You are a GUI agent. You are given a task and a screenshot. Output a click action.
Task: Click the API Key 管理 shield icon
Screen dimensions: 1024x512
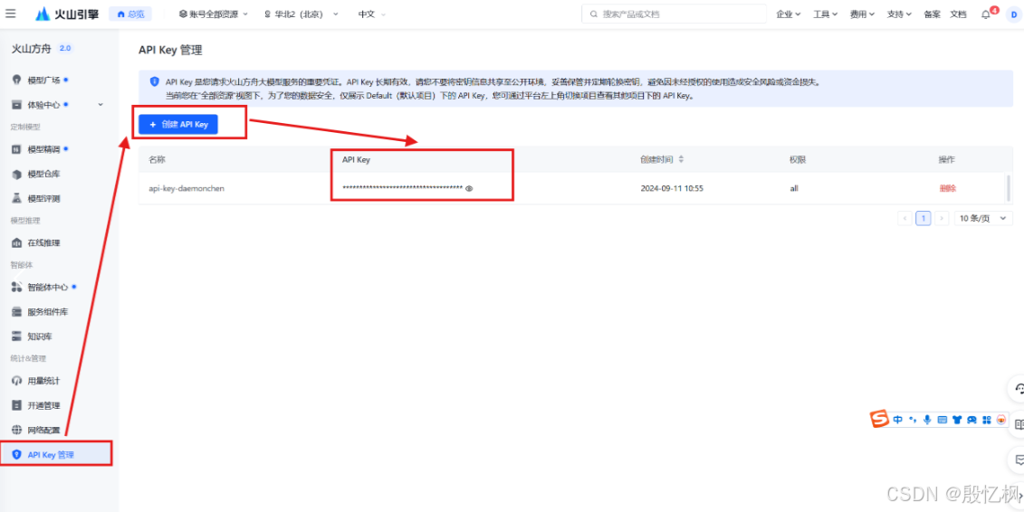[x=17, y=455]
